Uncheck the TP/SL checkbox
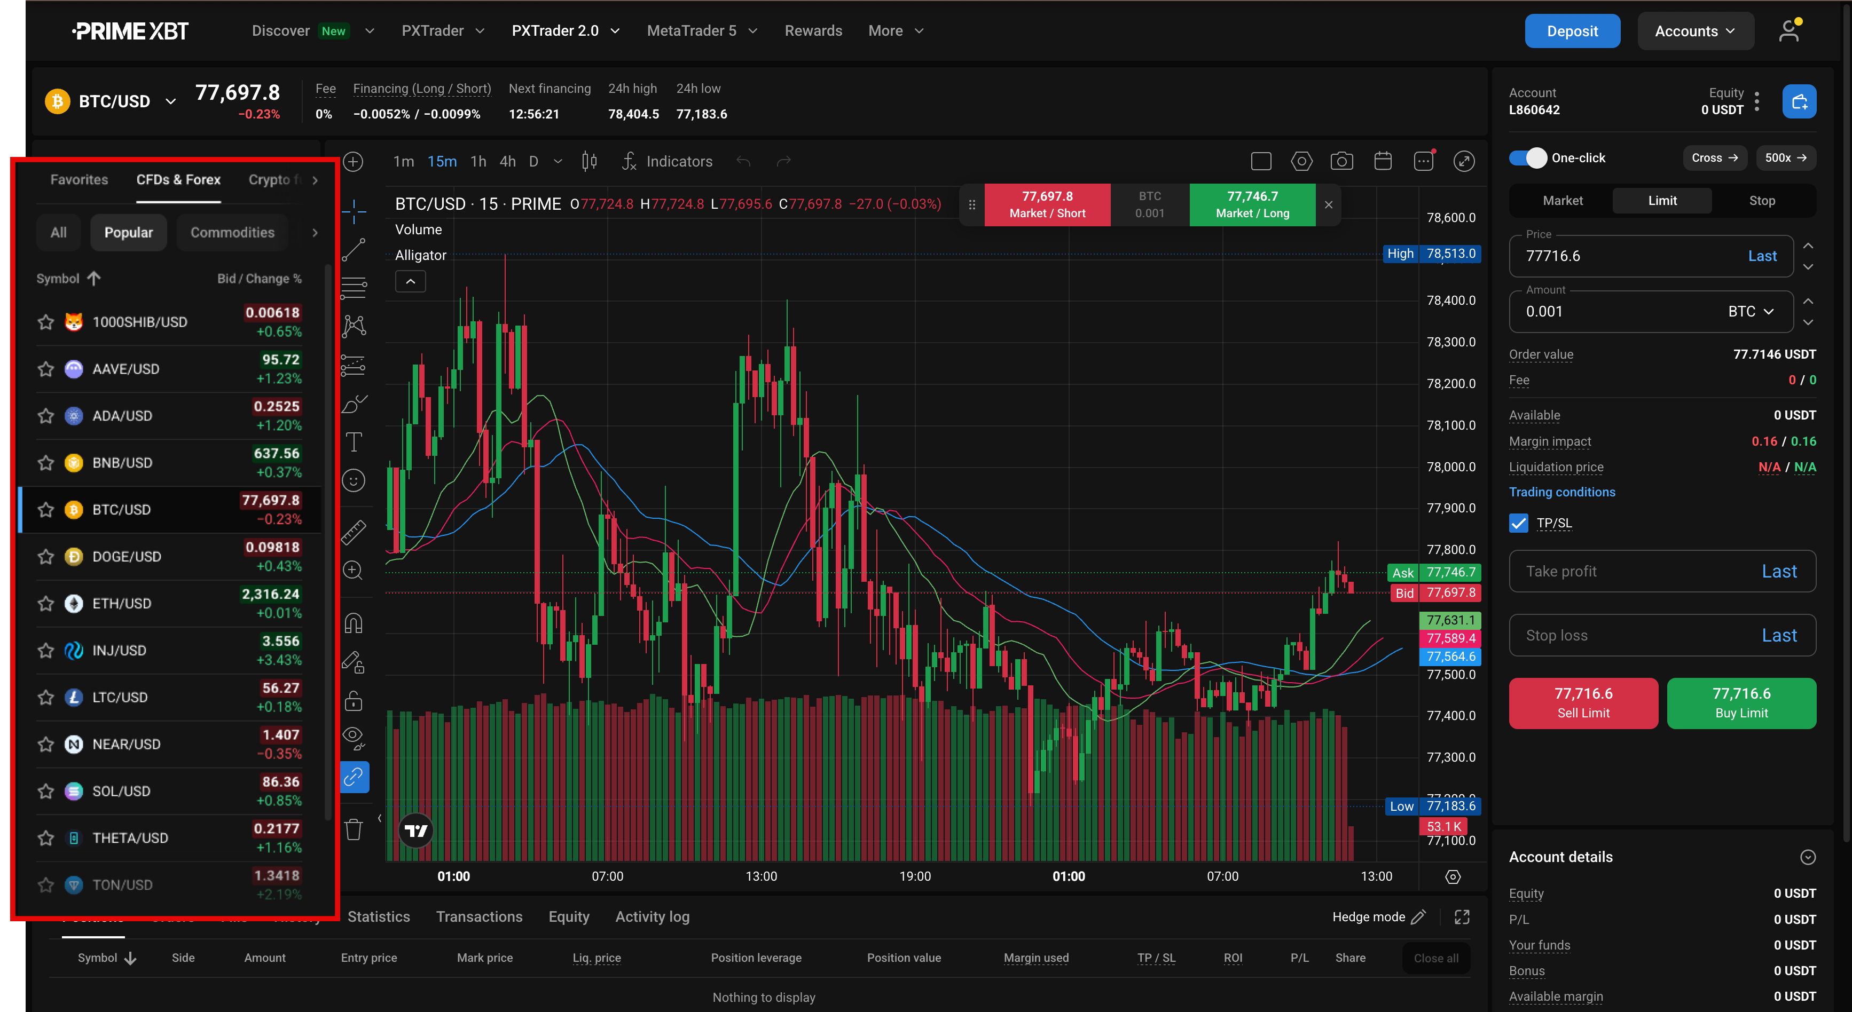The width and height of the screenshot is (1852, 1012). point(1518,523)
